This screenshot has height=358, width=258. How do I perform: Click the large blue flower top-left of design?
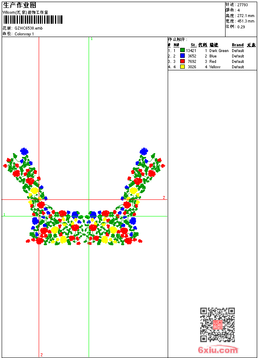[x=24, y=151]
